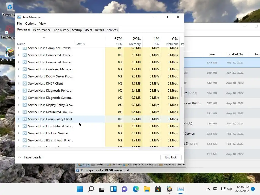Click gear icon of Group Policy Client row
The width and height of the screenshot is (260, 195).
[x=25, y=119]
